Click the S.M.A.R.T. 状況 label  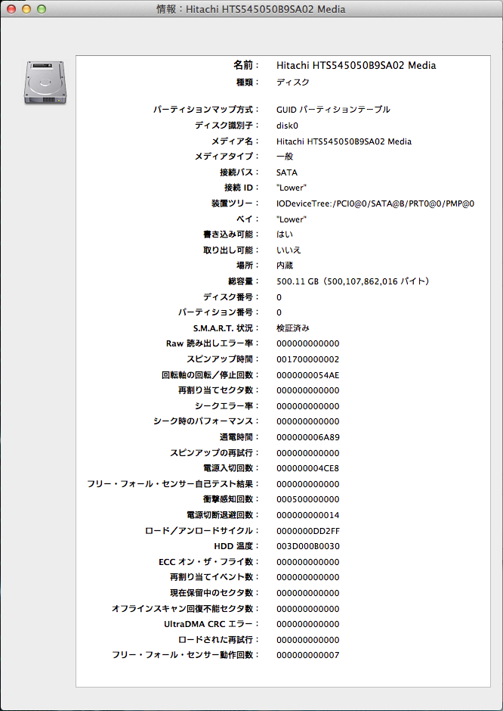pyautogui.click(x=226, y=328)
